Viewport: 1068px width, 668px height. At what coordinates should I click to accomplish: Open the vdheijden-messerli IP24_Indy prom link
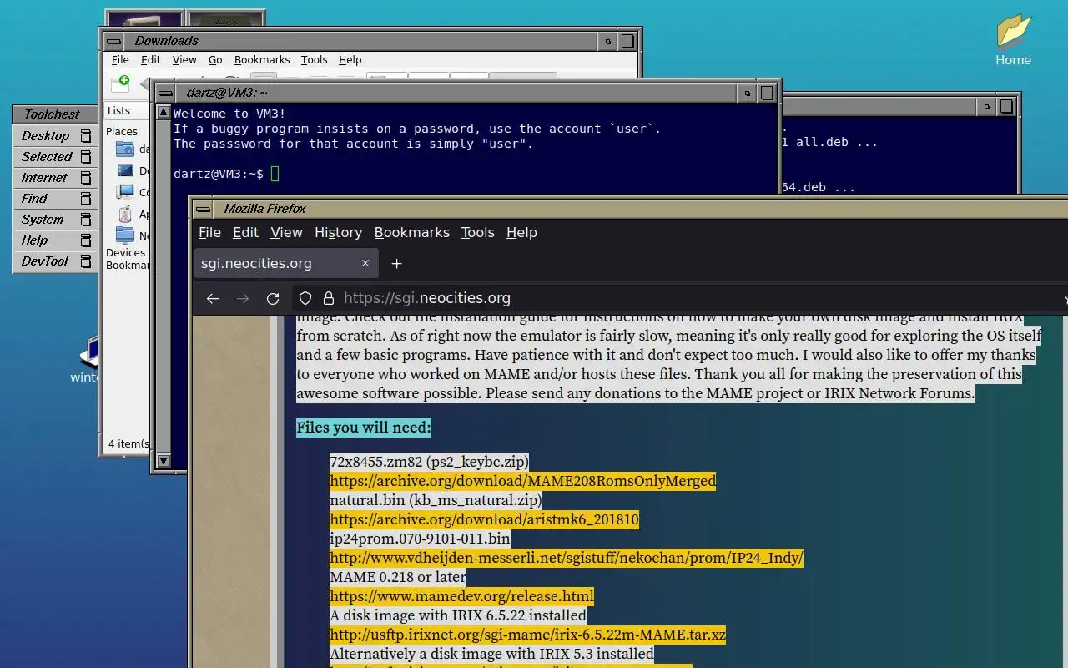pos(567,558)
